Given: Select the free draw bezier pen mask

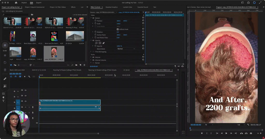Looking at the screenshot, I should coord(104,43).
